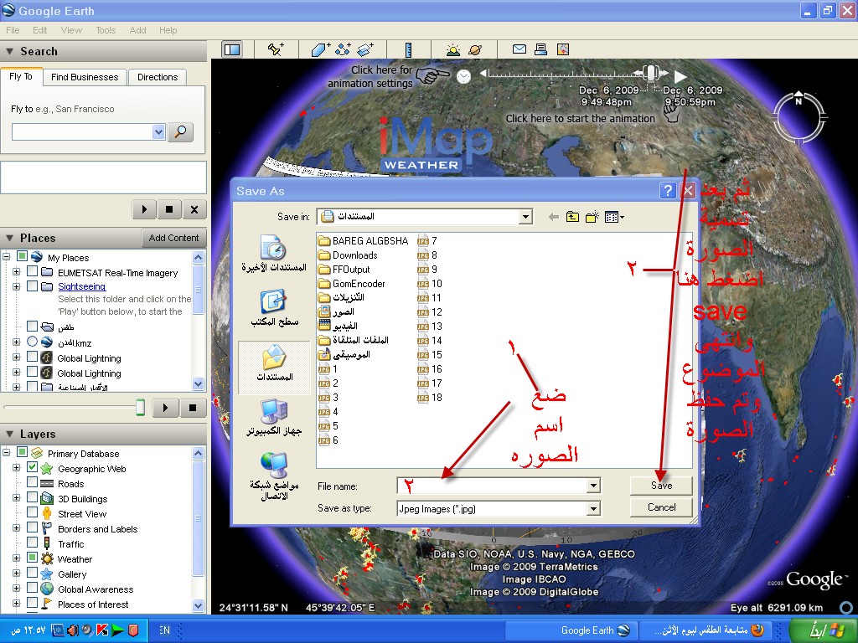Click the time slider thumb handle
The image size is (858, 643).
(x=650, y=73)
